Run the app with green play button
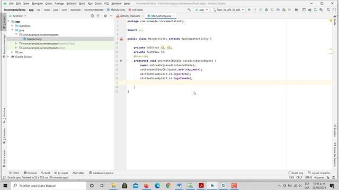Viewport: 339px width, 190px height. coord(249,9)
